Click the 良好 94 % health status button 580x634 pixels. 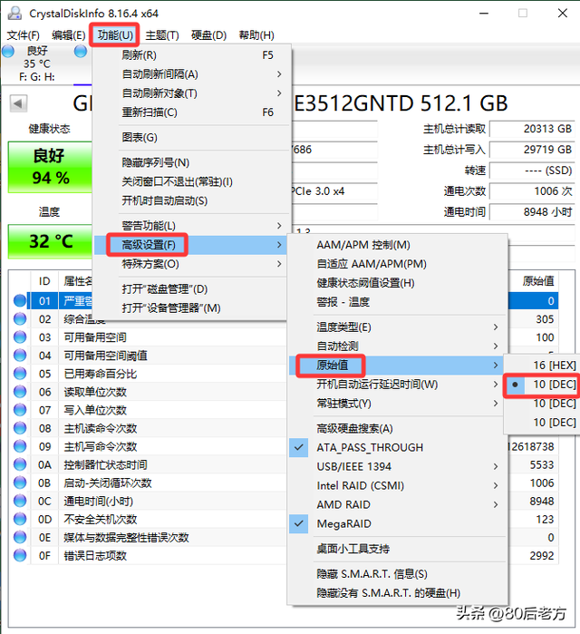click(51, 167)
